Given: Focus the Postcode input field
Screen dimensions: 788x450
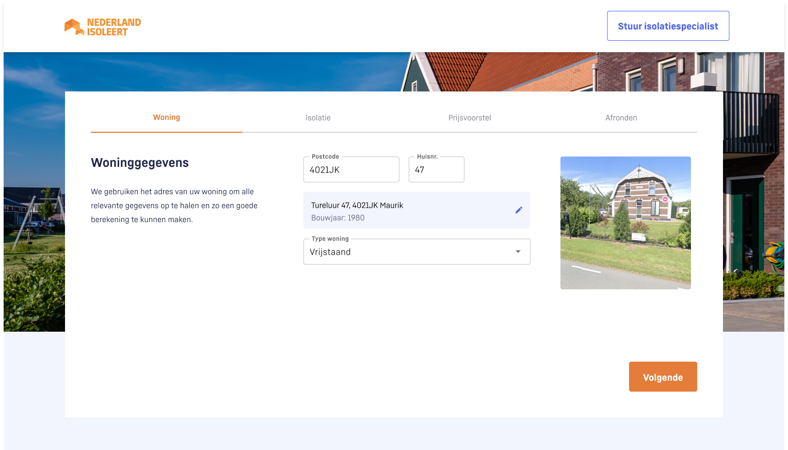Looking at the screenshot, I should 351,170.
